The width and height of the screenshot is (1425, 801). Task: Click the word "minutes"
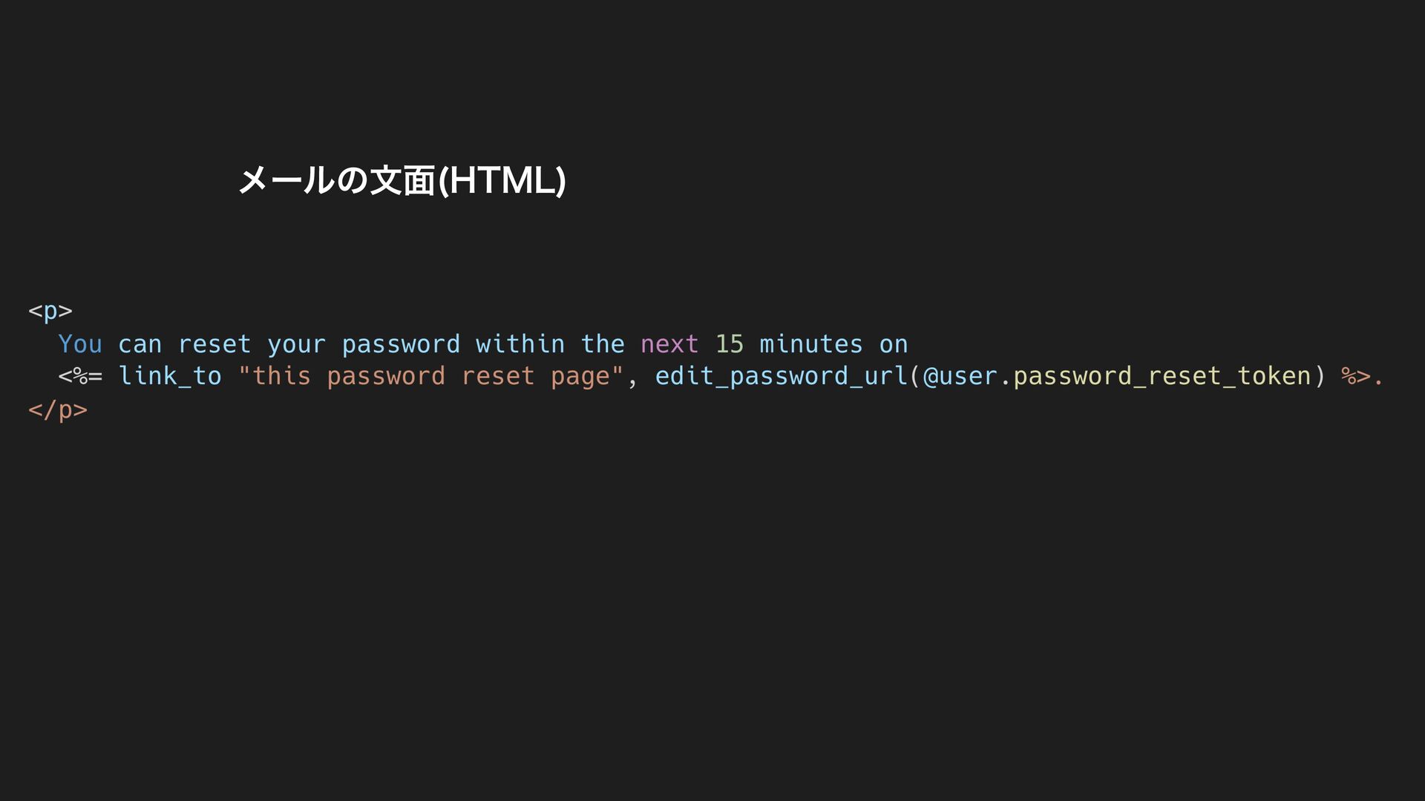(x=811, y=344)
